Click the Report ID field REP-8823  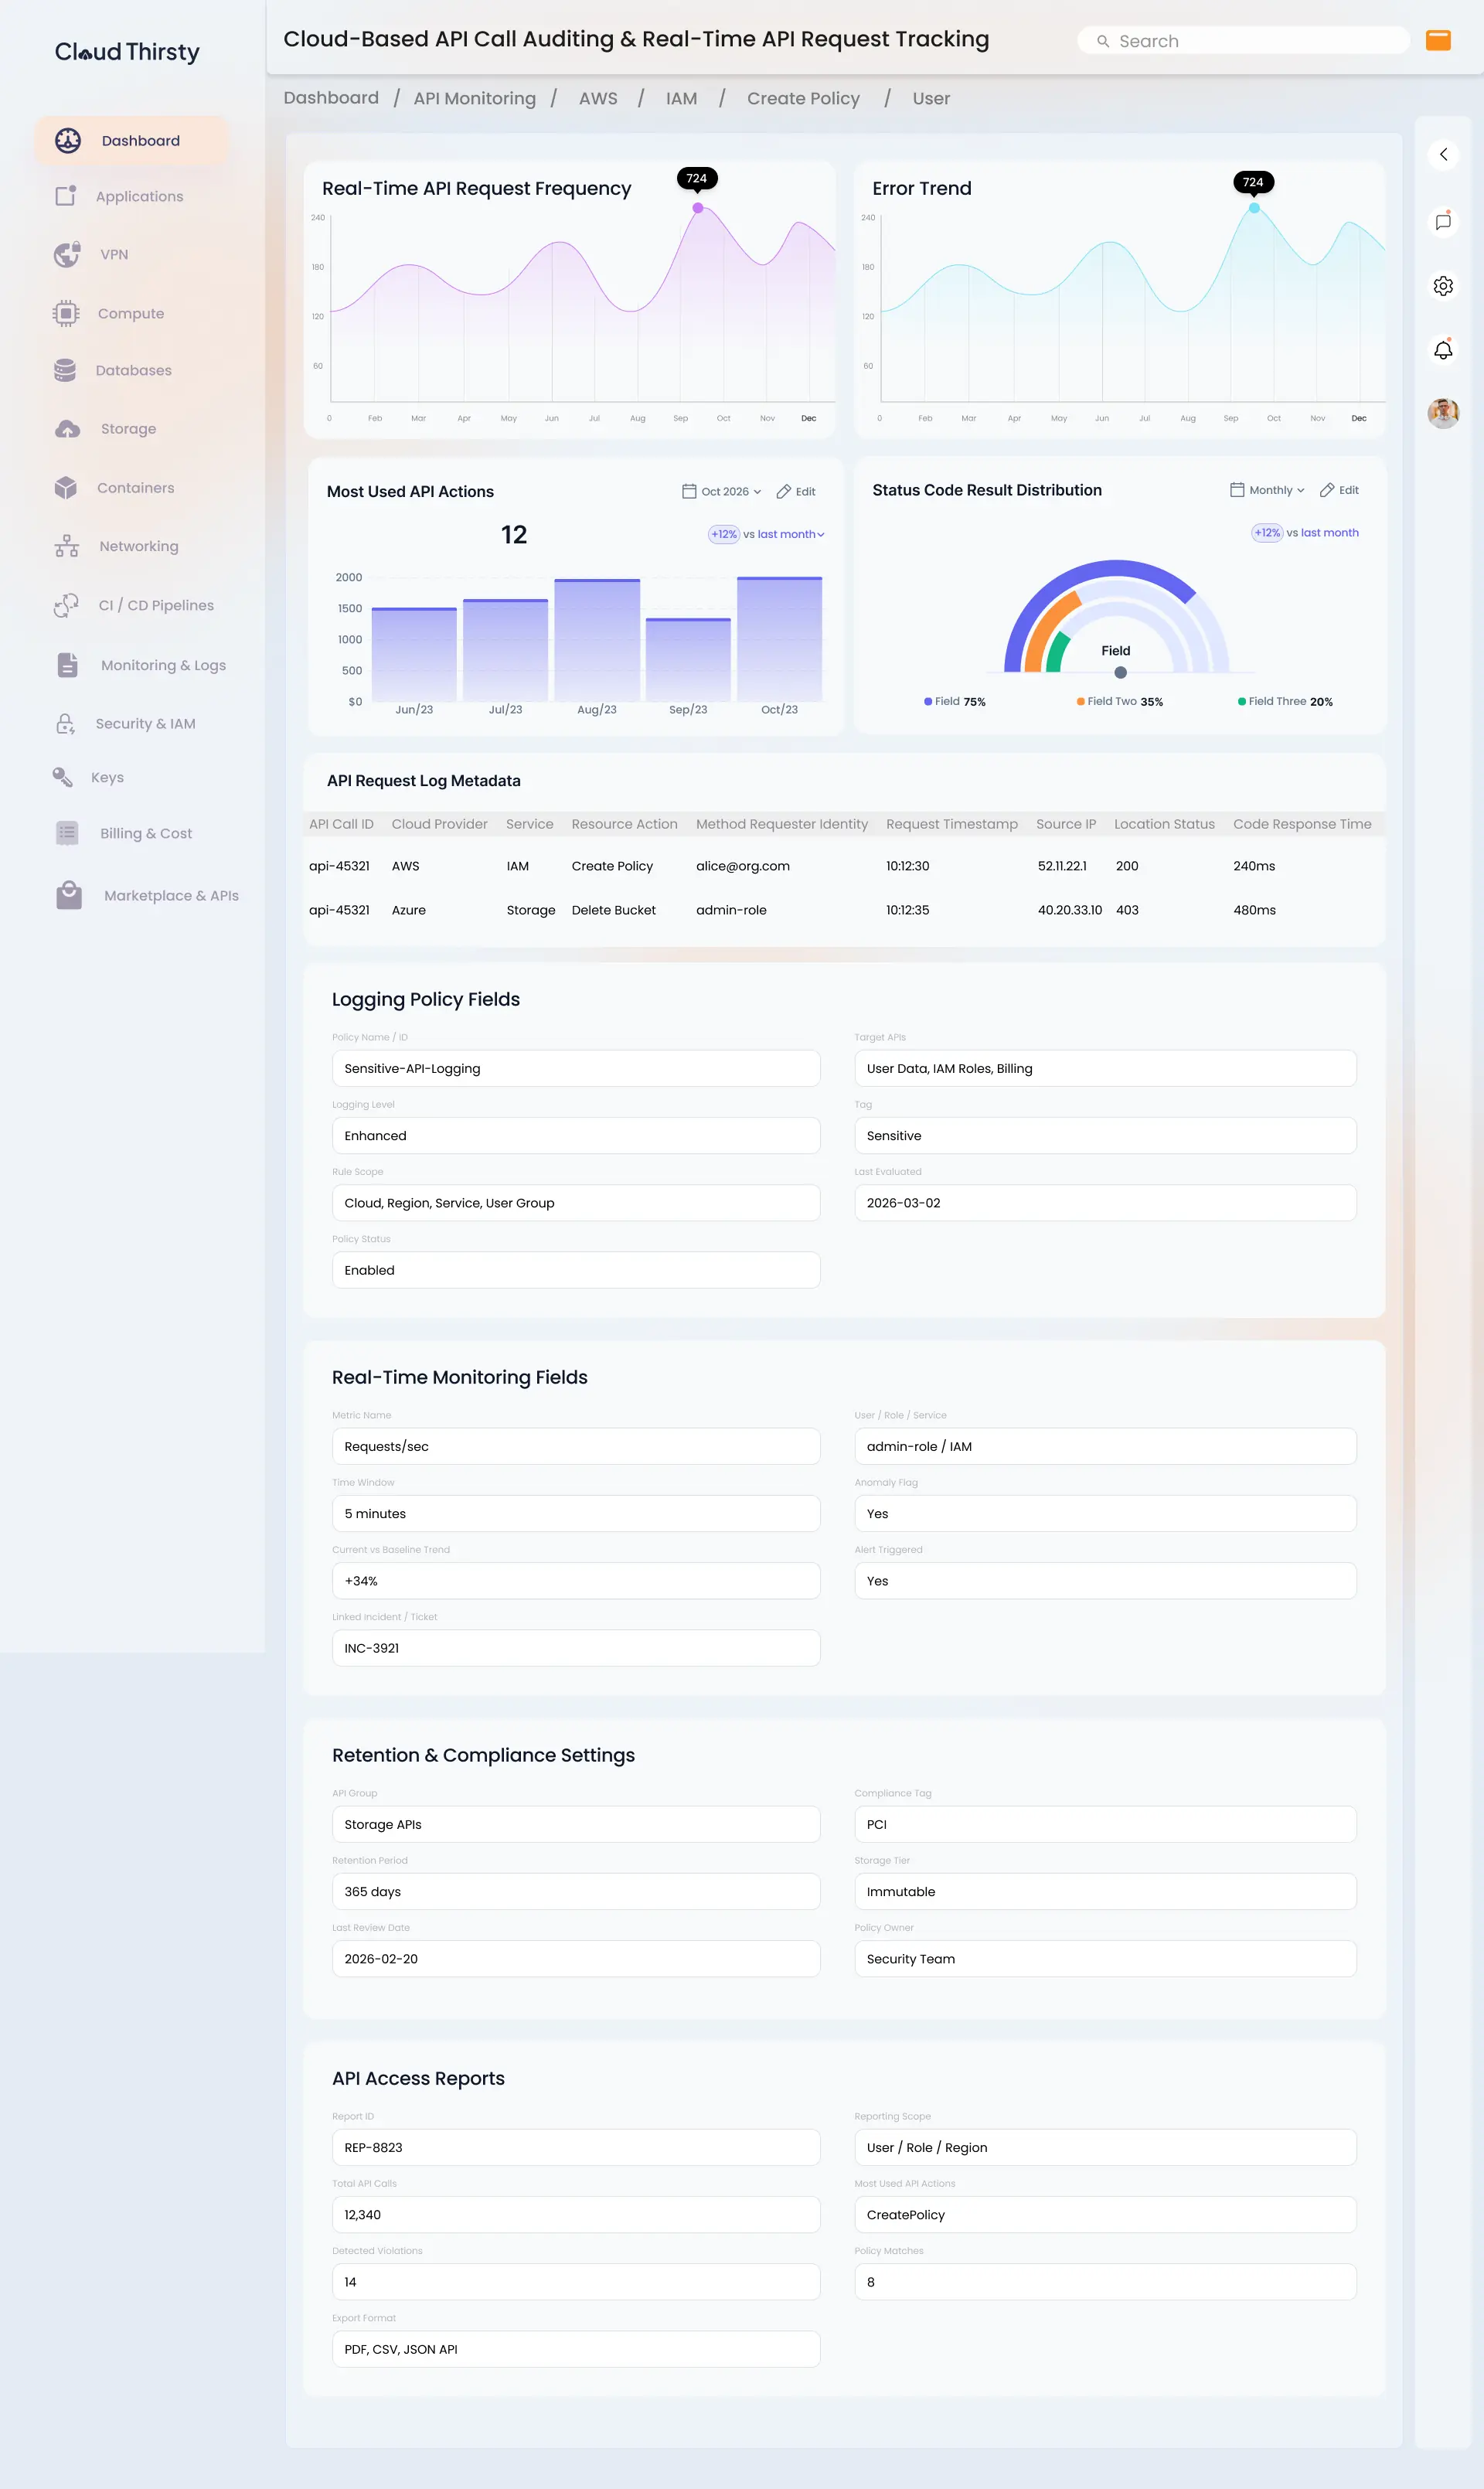(576, 2147)
